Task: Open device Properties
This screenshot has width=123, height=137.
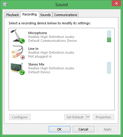Action: click(x=103, y=117)
